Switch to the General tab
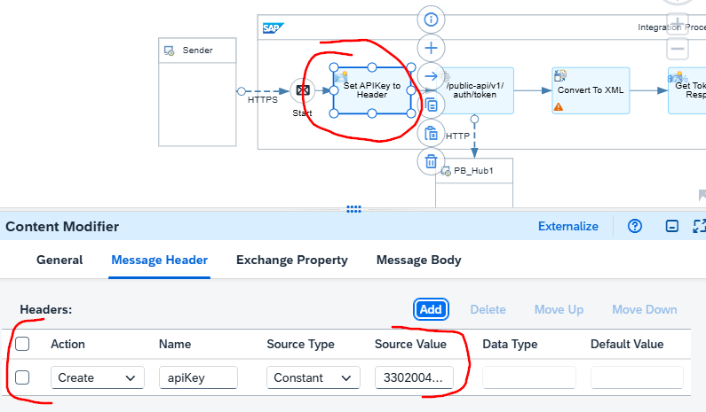This screenshot has height=412, width=706. [x=59, y=260]
